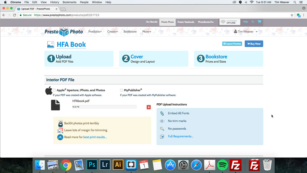This screenshot has width=307, height=173.
Task: Go to step 2 Cover
Action: (154, 59)
